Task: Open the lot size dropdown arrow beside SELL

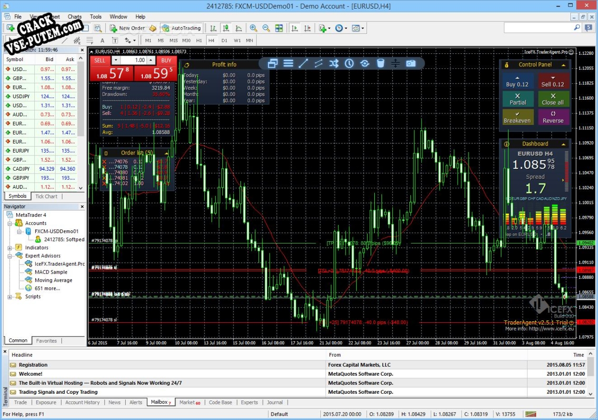Action: point(116,61)
